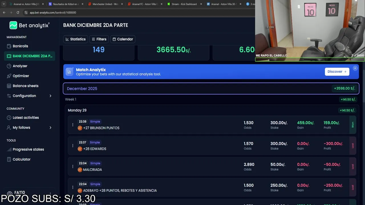Open options menu for +28 EDWARDS bet
The image size is (365, 205).
coord(73,145)
